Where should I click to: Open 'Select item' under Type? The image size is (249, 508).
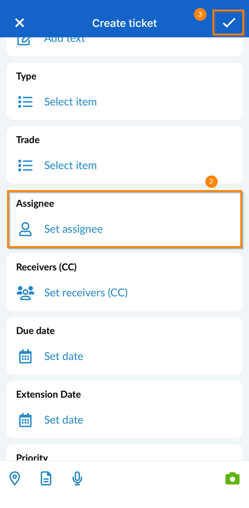(x=70, y=102)
